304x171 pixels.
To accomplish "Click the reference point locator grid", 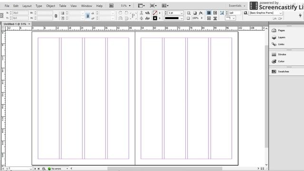I will [x=2, y=15].
